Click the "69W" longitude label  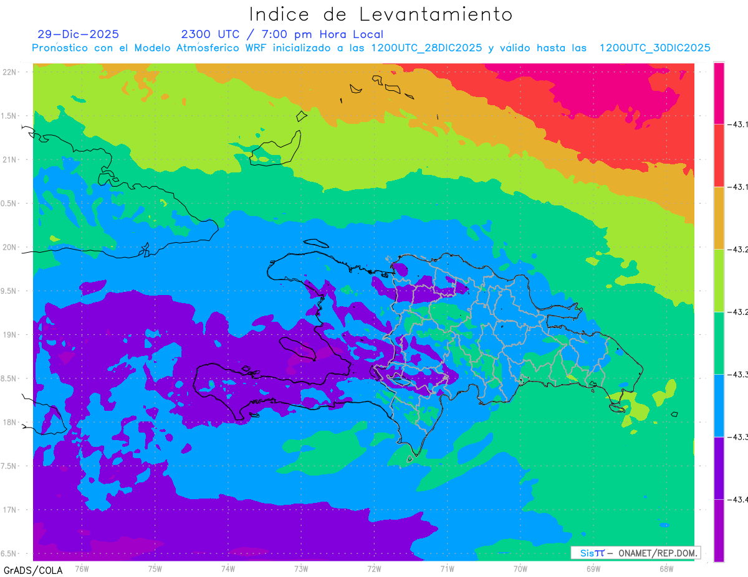point(593,569)
